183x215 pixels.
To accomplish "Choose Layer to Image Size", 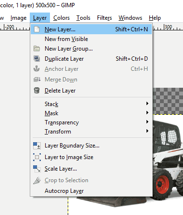I will (91, 157).
